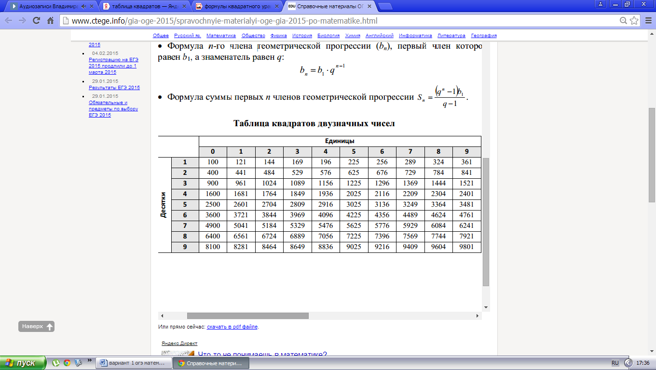Open the Общество subject link
Viewport: 656px width, 370px height.
coord(253,36)
